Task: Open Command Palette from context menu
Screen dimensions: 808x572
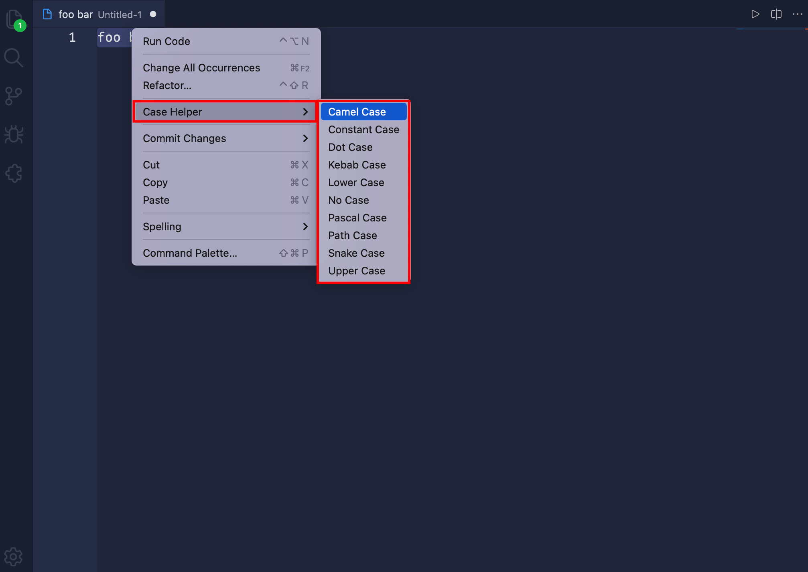Action: [x=190, y=253]
